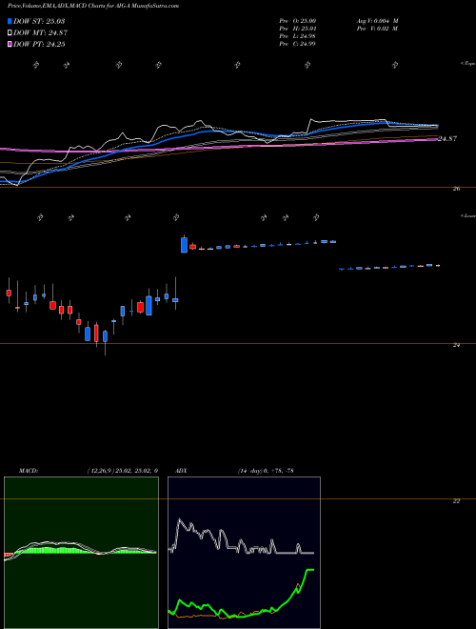Viewport: 476px width, 629px height.
Task: Click the 'ADX' panel heading
Action: 182,471
